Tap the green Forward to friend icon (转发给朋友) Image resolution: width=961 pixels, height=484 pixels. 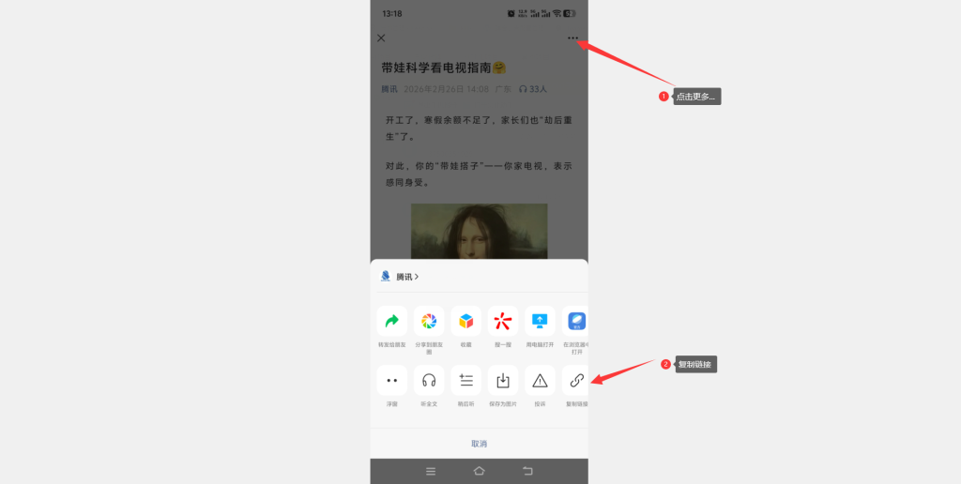pos(391,321)
